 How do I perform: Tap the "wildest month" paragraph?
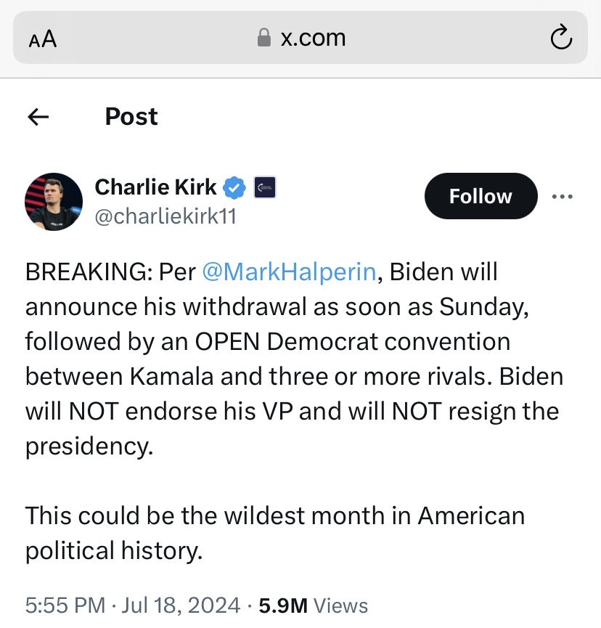(x=275, y=533)
